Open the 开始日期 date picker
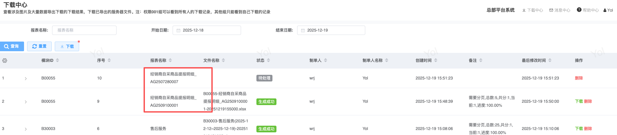This screenshot has height=135, width=617. click(207, 30)
